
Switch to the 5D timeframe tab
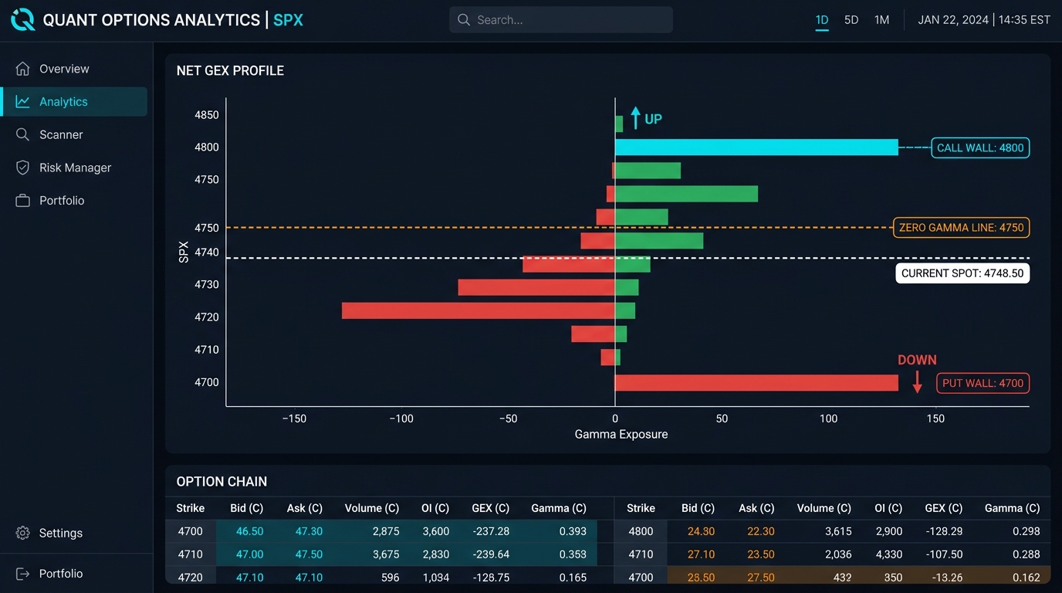(851, 20)
